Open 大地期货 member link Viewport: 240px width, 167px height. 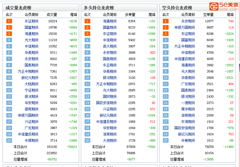click(x=110, y=140)
